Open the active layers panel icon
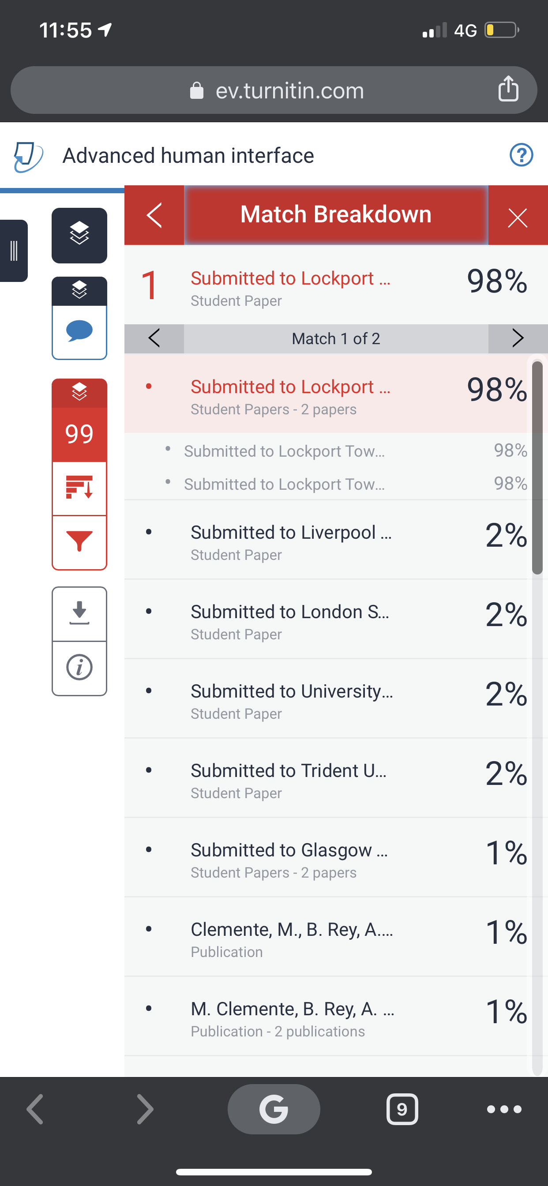 tap(79, 235)
